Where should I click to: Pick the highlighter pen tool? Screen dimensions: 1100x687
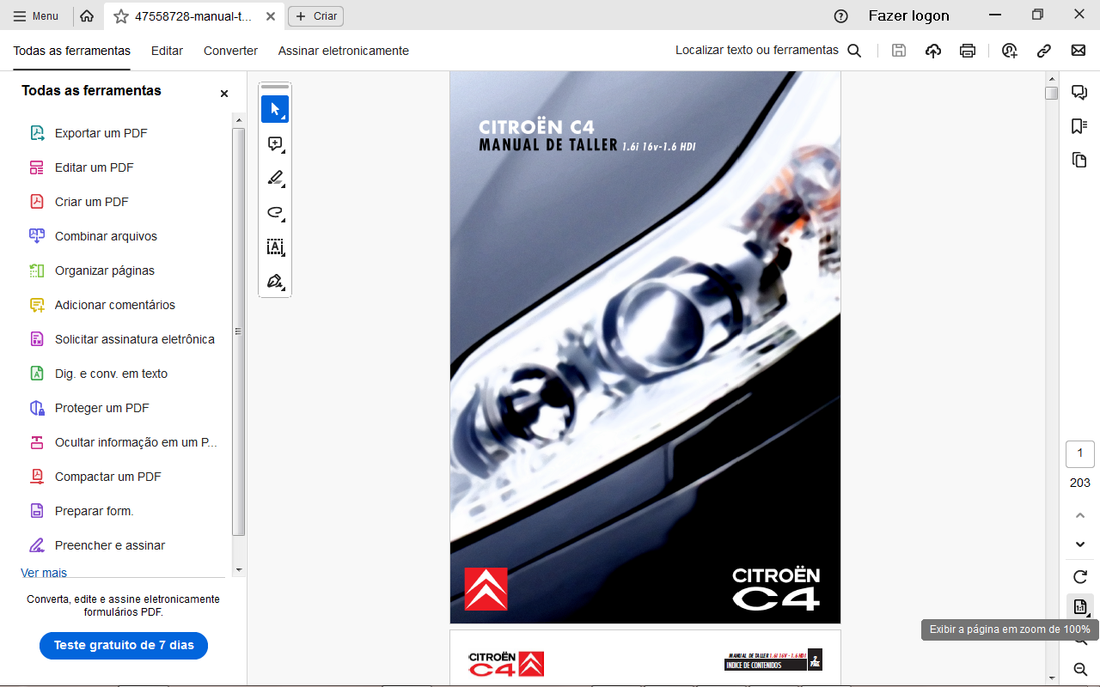click(x=275, y=179)
